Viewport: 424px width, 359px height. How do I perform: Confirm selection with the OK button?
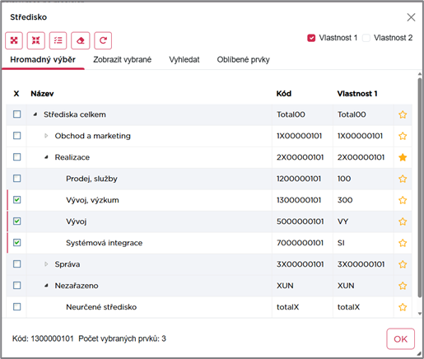pos(400,339)
